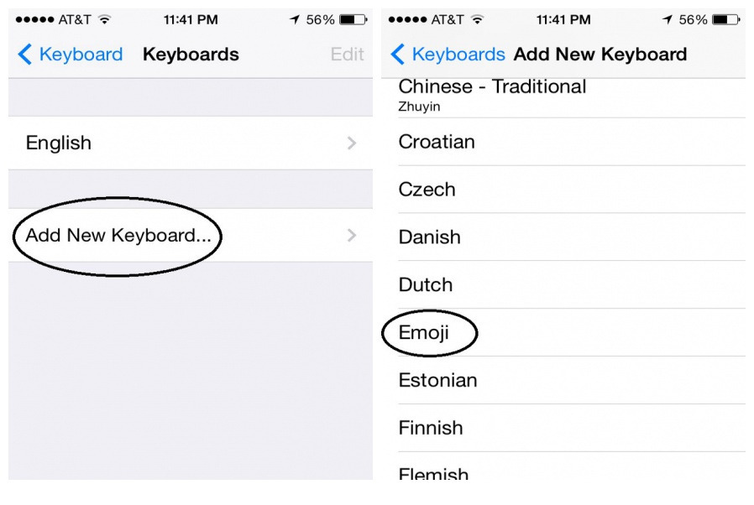Screen dimensions: 754x505
Task: Tap the location arrow in right status bar
Action: 668,19
